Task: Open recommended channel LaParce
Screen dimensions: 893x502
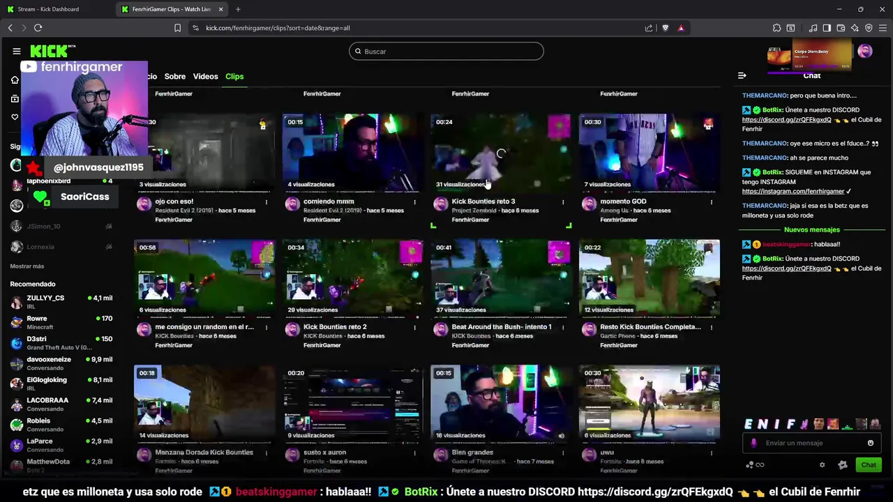Action: click(61, 445)
